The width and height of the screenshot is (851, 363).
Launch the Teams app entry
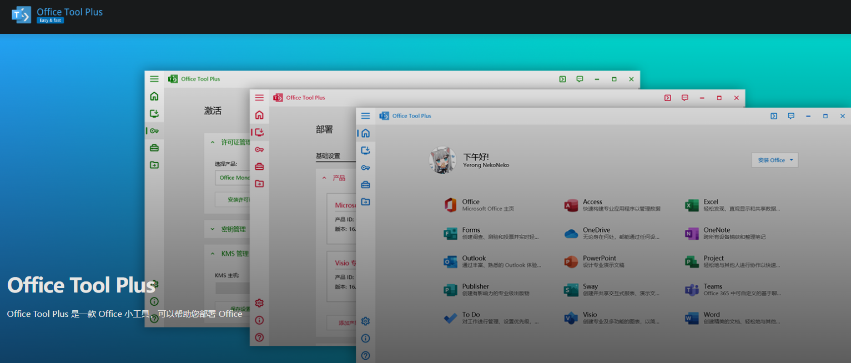[x=733, y=290]
